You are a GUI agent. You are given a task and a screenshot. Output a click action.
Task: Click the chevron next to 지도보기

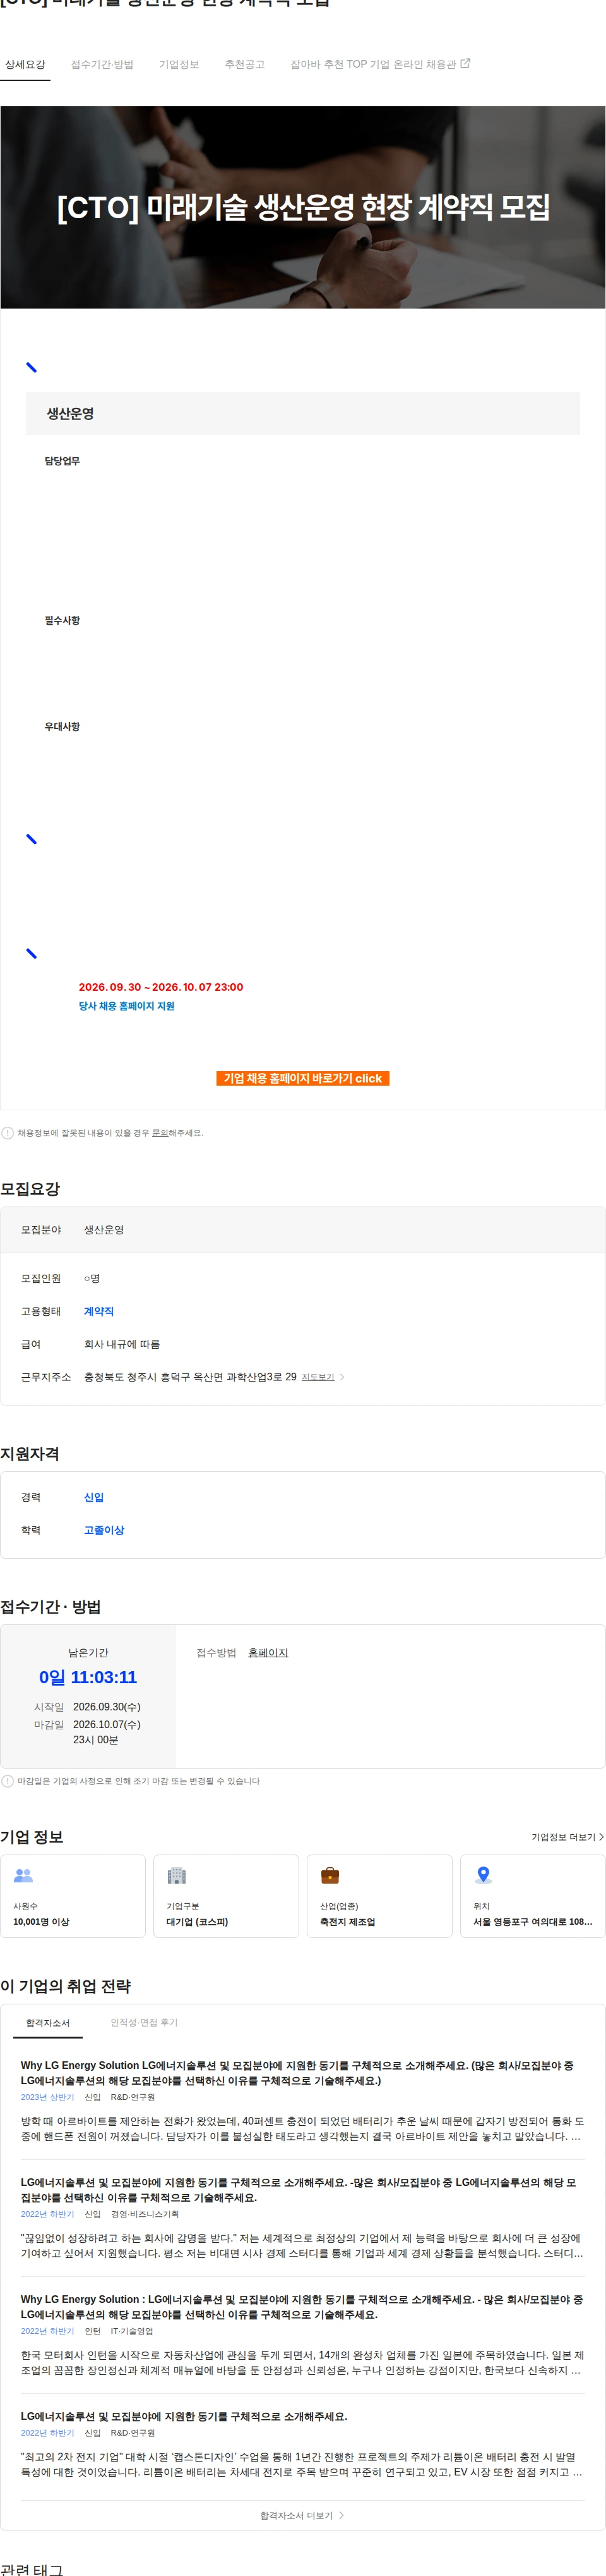342,1377
